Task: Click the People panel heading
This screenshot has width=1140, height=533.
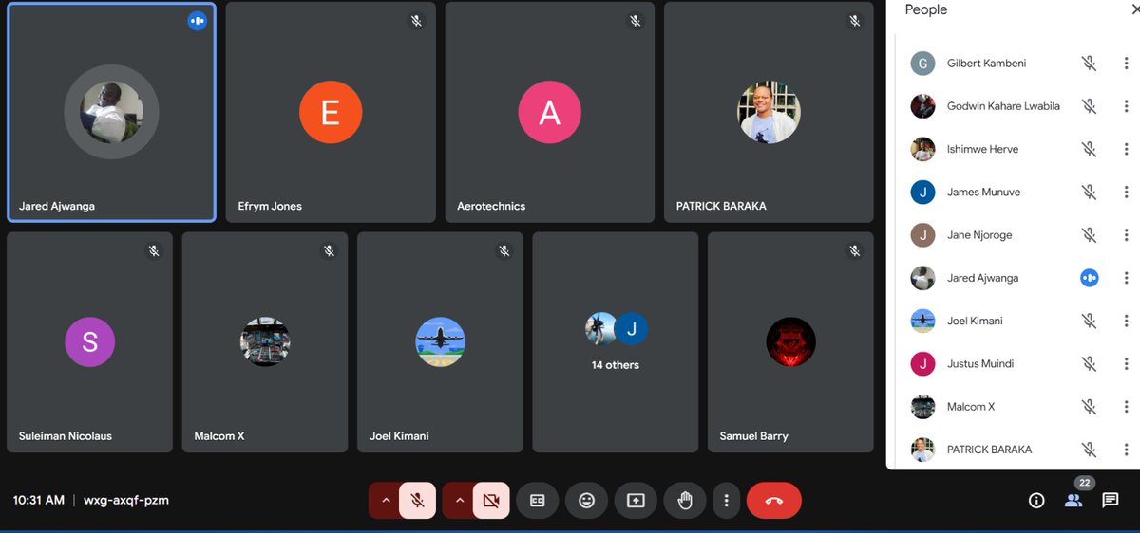Action: pyautogui.click(x=926, y=9)
